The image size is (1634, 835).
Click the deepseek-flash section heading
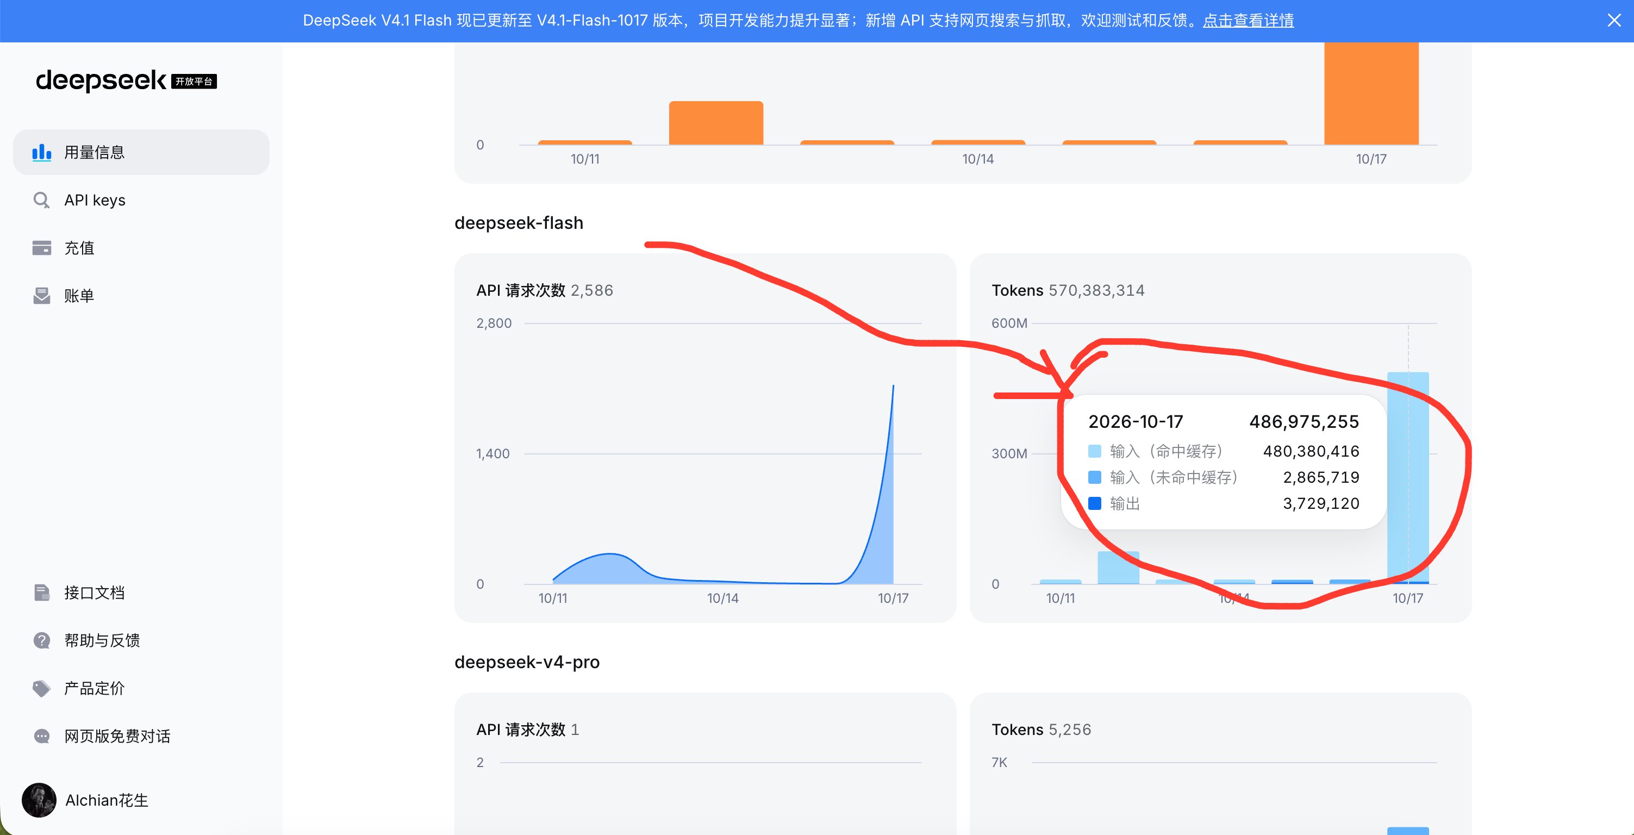pos(519,223)
